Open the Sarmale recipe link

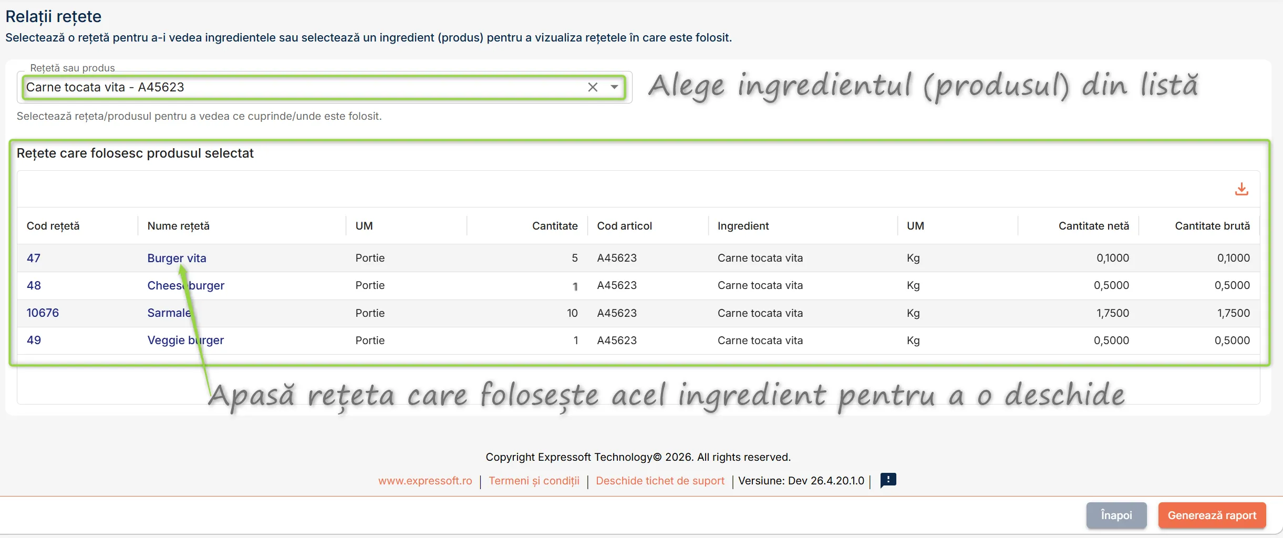169,313
